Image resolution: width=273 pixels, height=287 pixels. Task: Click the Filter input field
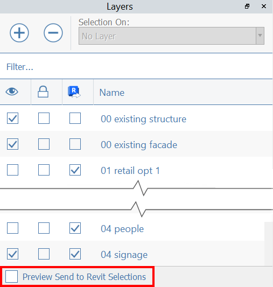click(136, 67)
